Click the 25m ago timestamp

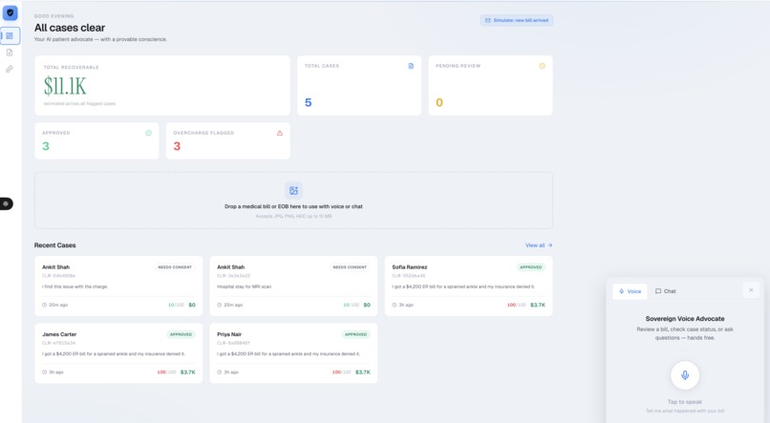pos(233,305)
